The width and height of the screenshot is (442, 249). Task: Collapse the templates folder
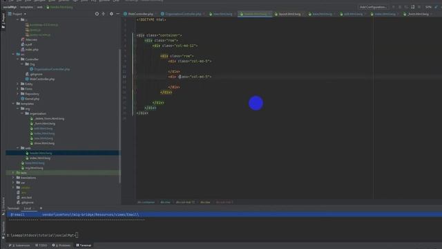coord(13,104)
